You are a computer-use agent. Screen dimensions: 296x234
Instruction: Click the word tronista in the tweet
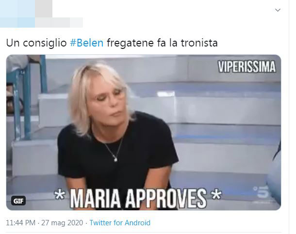pyautogui.click(x=199, y=43)
